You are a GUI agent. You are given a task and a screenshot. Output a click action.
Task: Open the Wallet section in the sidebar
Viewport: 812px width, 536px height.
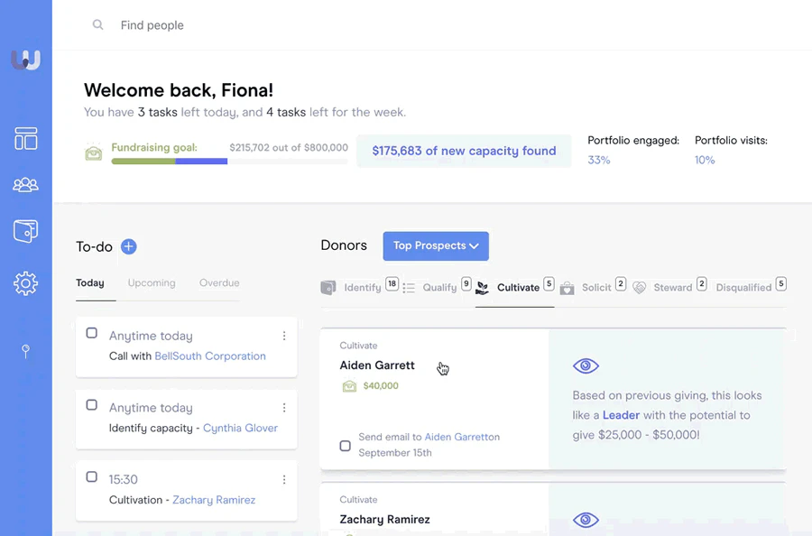25,231
